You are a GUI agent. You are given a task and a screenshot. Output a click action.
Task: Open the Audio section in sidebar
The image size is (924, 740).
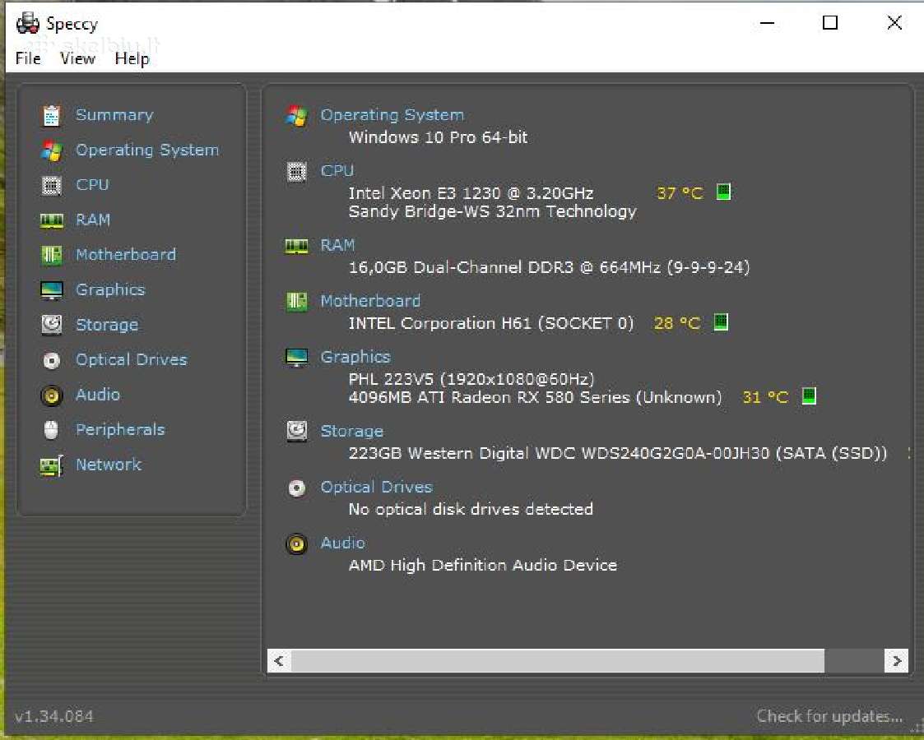(98, 395)
